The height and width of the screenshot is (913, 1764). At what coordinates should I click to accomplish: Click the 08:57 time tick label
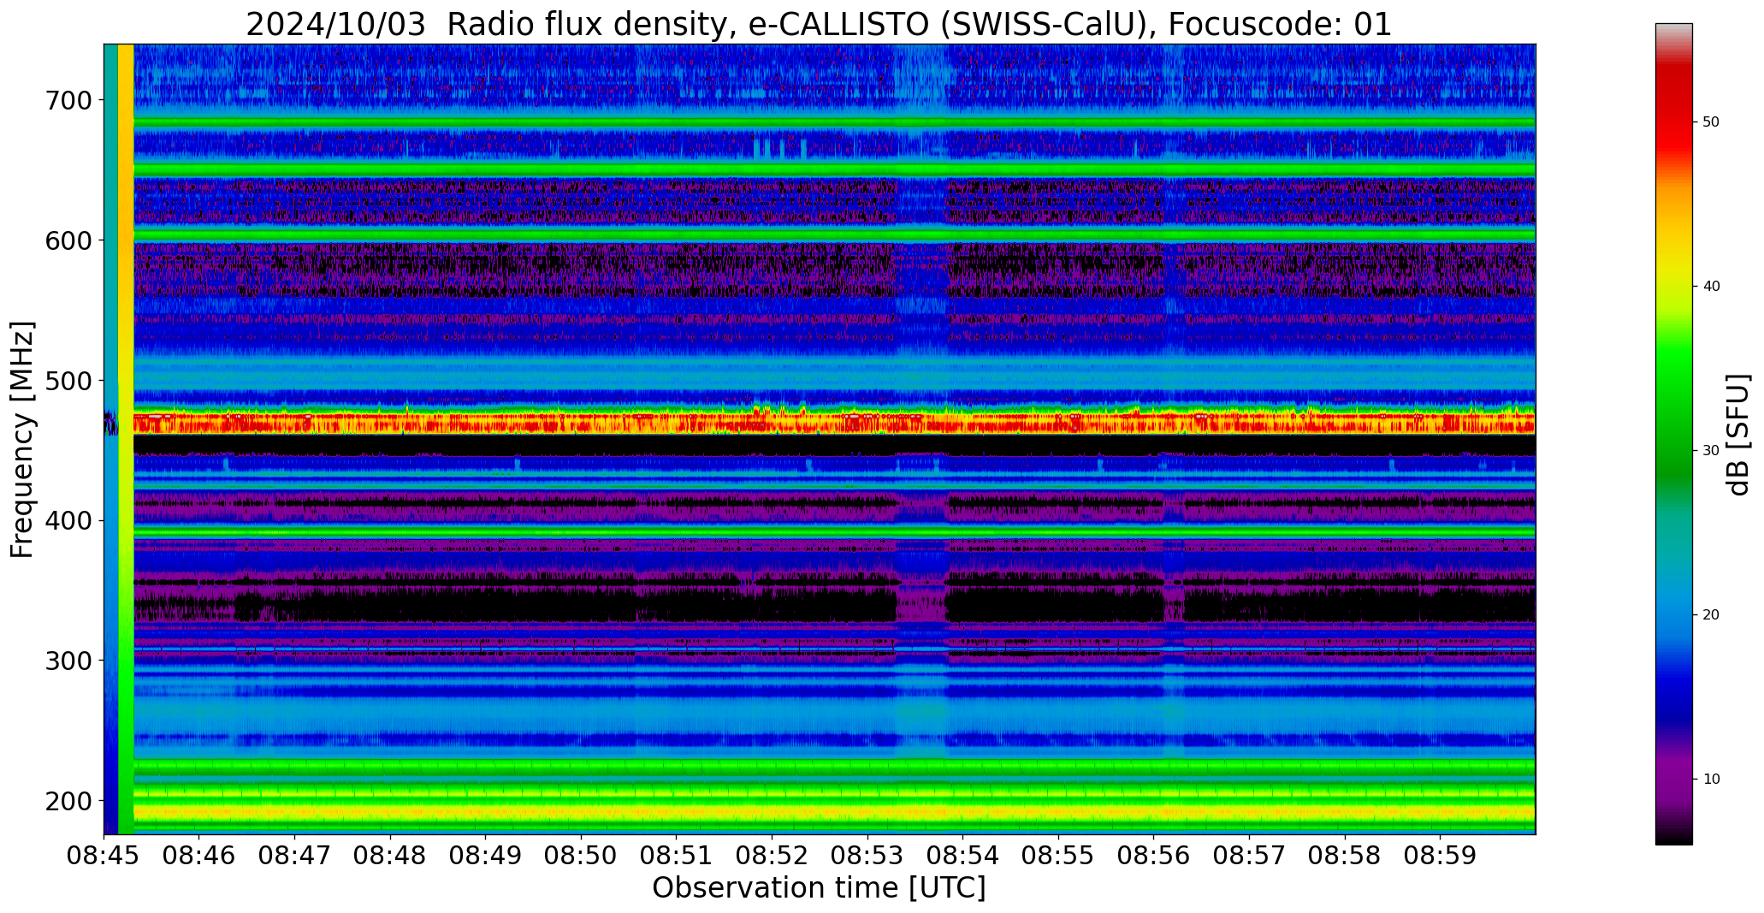click(1249, 856)
